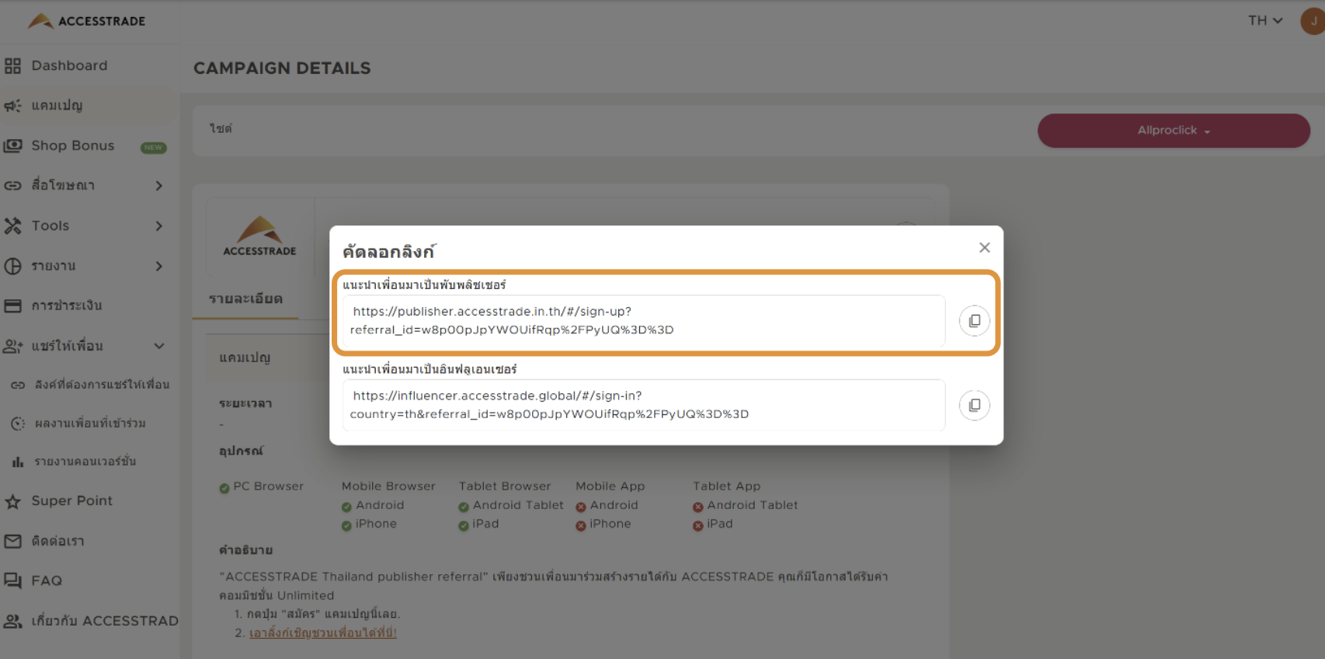This screenshot has height=659, width=1325.
Task: Expand the สื่อโฆษณา submenu chevron
Action: pos(158,186)
